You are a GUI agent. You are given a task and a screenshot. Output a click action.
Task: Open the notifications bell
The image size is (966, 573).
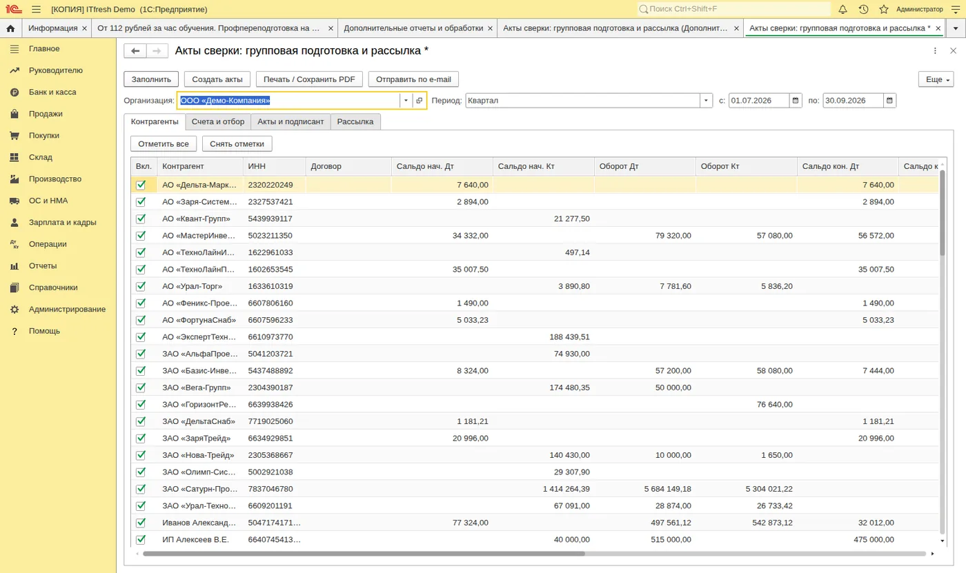pyautogui.click(x=842, y=9)
